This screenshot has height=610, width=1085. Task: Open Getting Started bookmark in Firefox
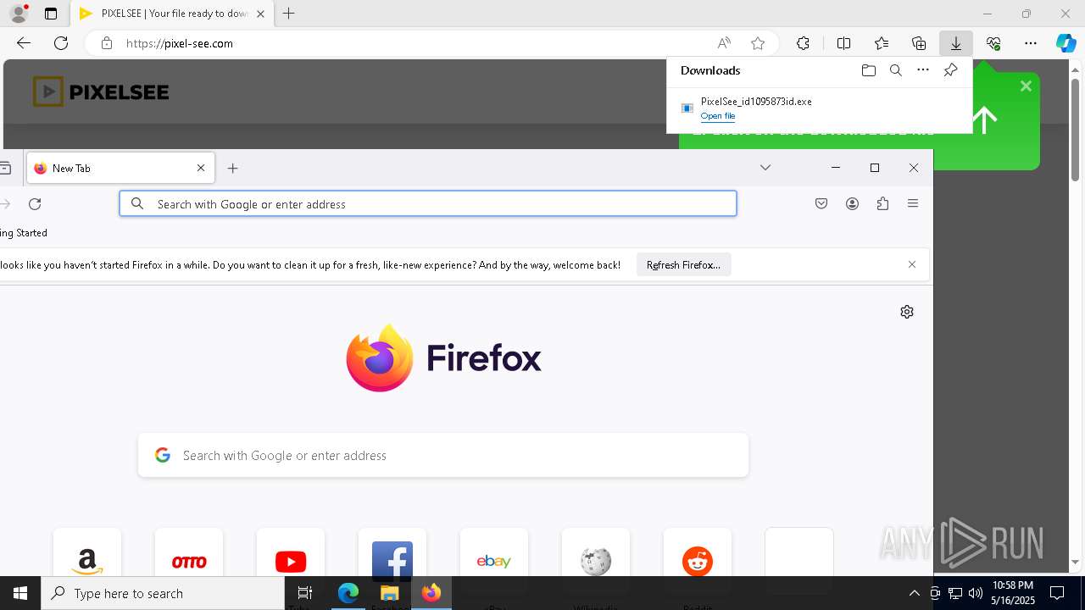tap(24, 233)
